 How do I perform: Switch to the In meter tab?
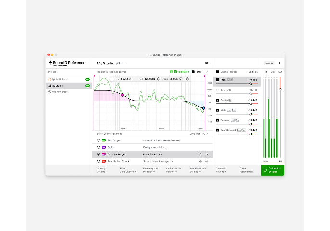266,72
